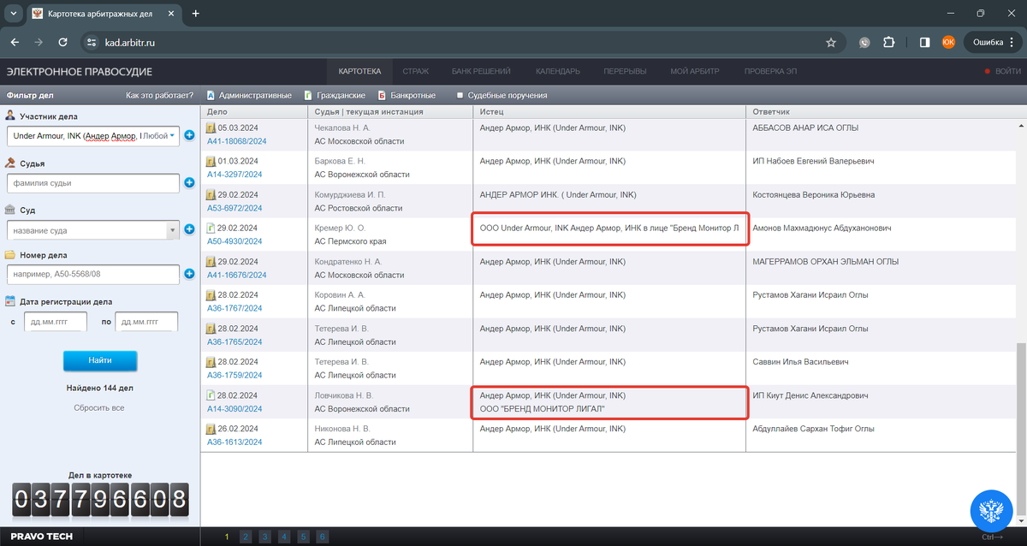
Task: Open the Chrome profile avatar
Action: (x=948, y=42)
